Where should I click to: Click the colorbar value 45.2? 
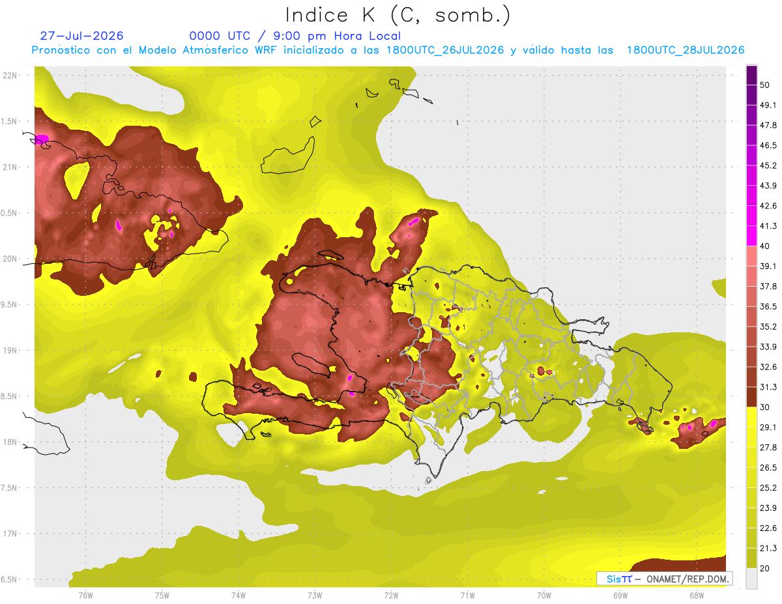(x=768, y=165)
